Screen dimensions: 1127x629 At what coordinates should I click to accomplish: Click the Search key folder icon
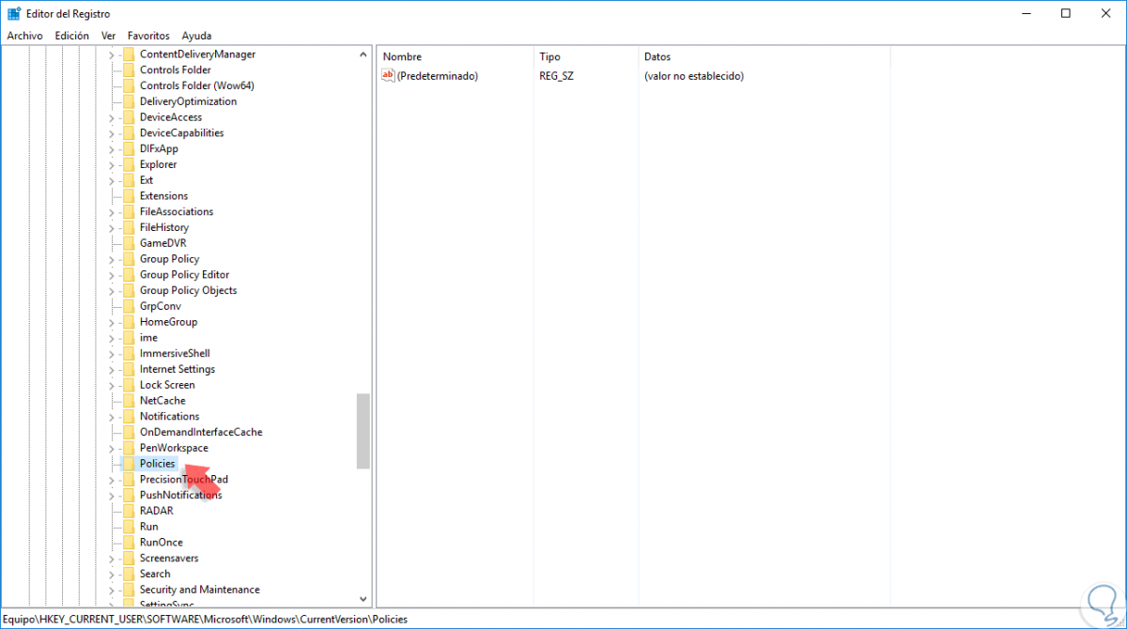tap(129, 574)
